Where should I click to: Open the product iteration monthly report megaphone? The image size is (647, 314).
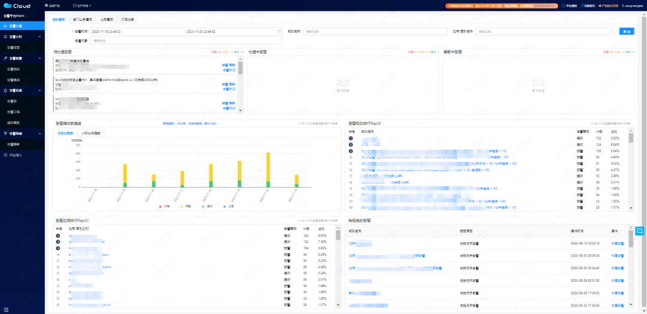click(x=600, y=6)
